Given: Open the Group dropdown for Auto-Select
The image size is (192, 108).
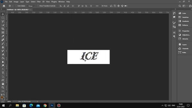Looking at the screenshot, I should 31,6.
